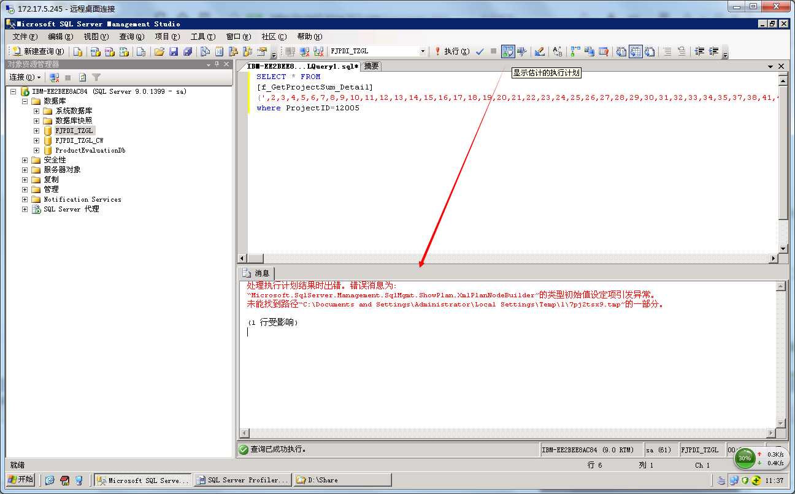Screen dimensions: 795x494
Task: Click the New Query (新建查询) button
Action: tap(38, 51)
